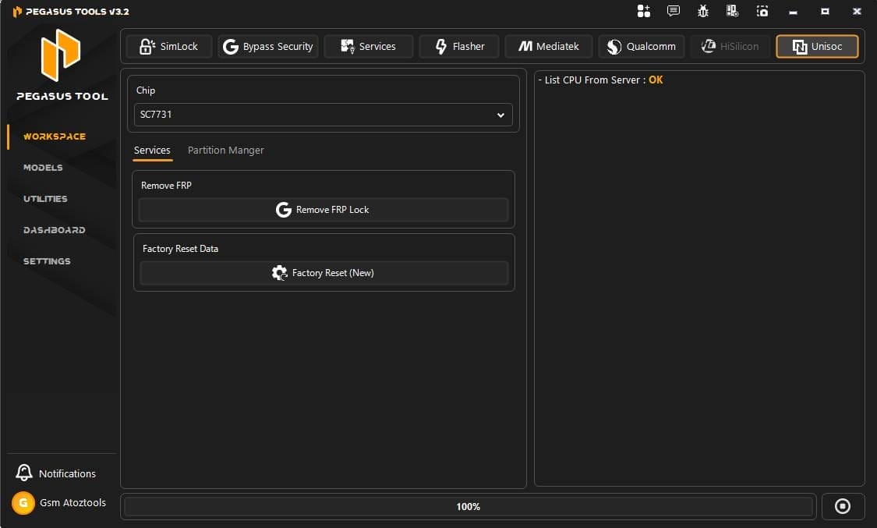
Task: Expand the Chip dropdown showing SC7731
Action: [323, 115]
